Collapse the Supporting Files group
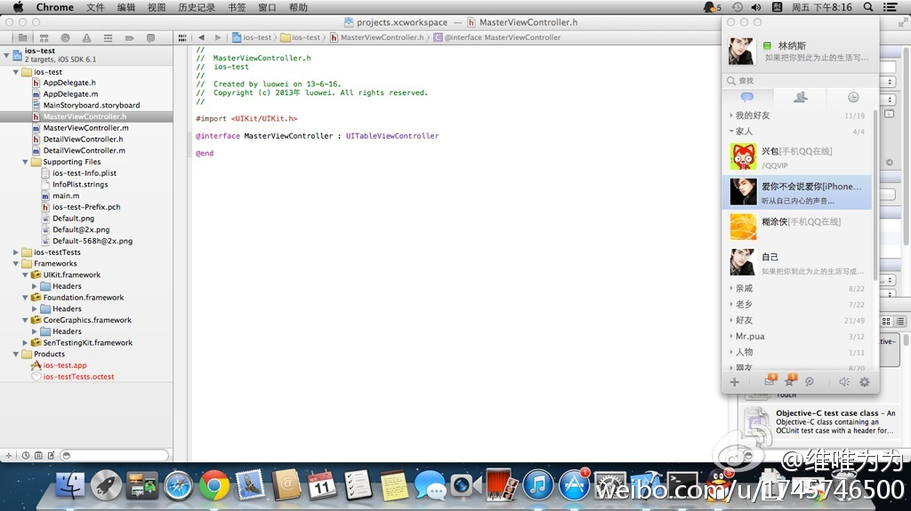The width and height of the screenshot is (911, 511). point(26,162)
